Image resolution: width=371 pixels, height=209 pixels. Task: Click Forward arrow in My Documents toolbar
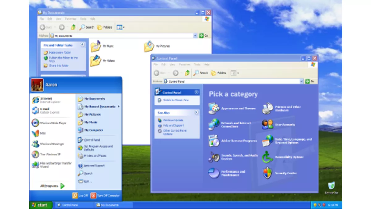point(62,27)
